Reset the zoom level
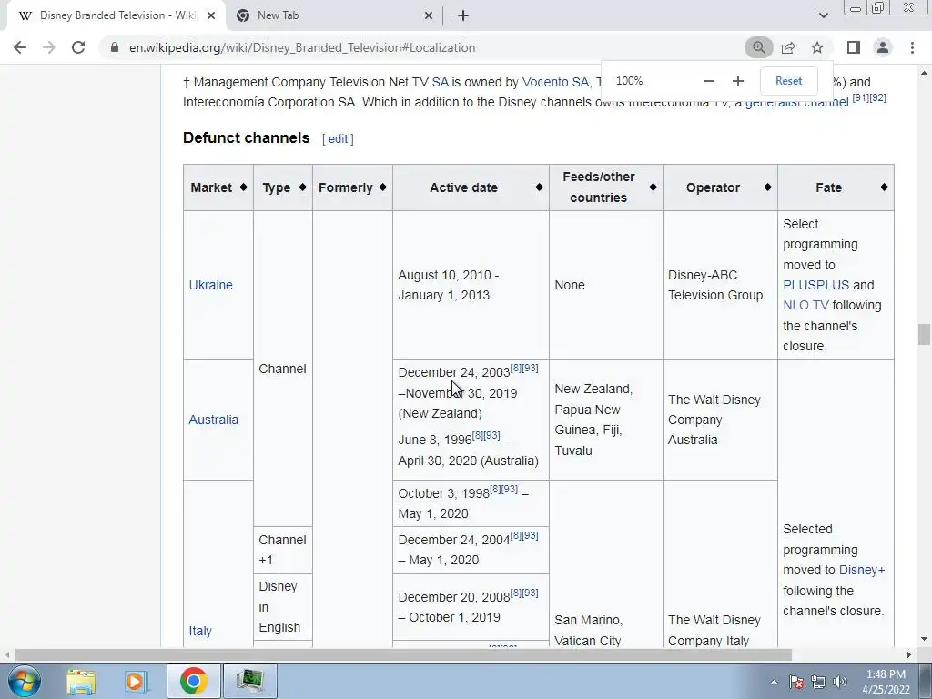Viewport: 932px width, 699px height. pyautogui.click(x=788, y=81)
